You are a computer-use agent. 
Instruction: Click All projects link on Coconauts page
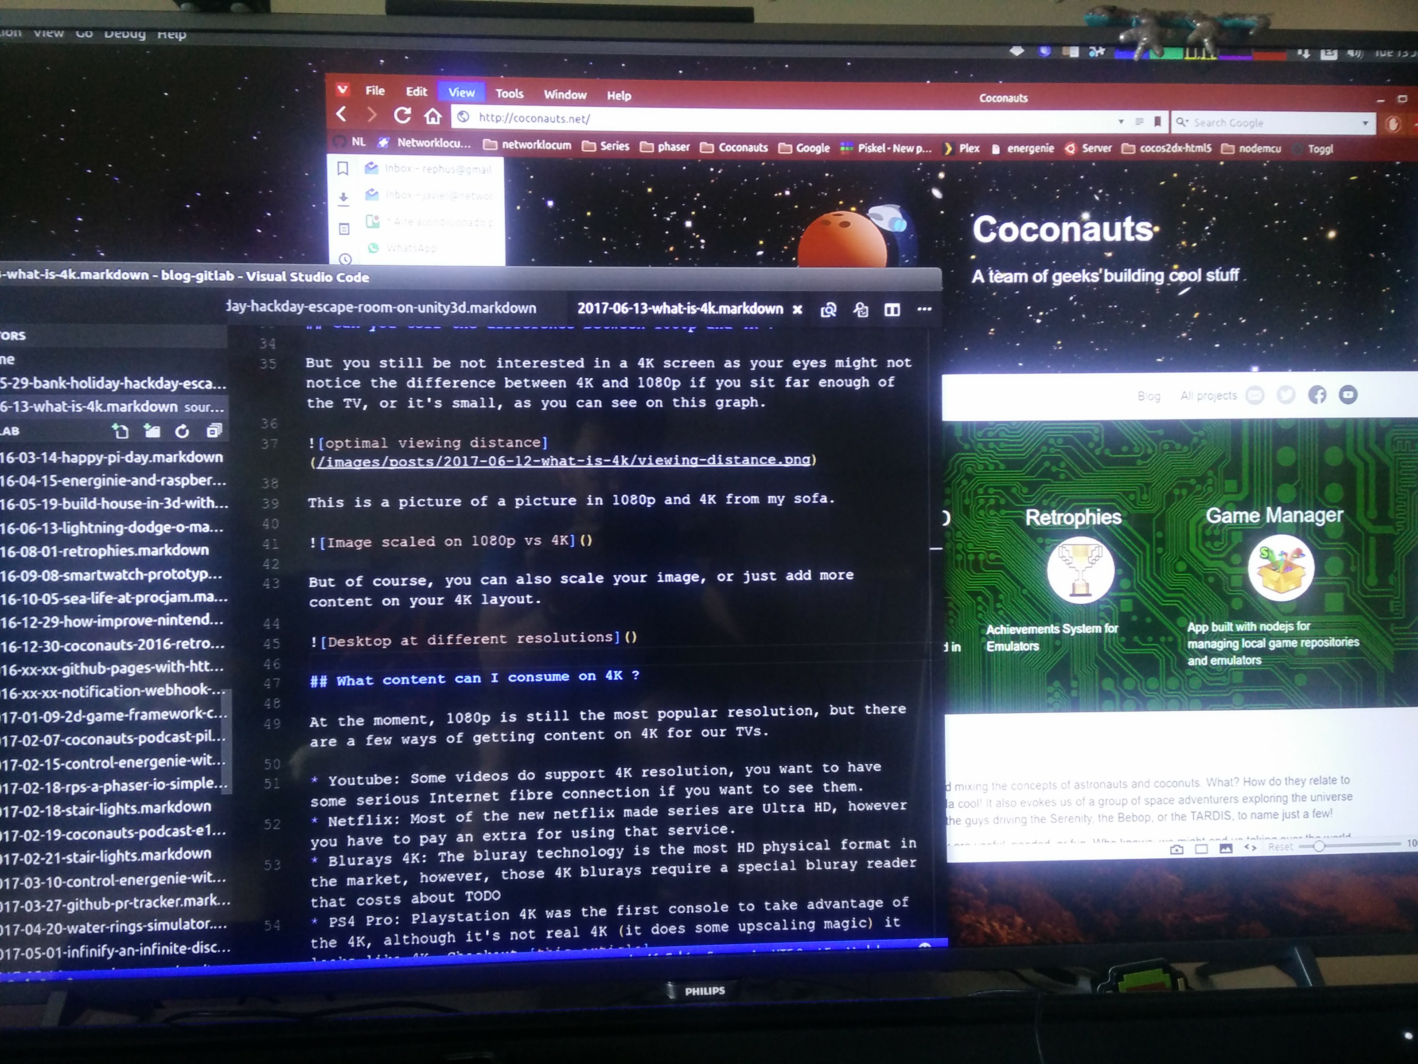tap(1208, 396)
